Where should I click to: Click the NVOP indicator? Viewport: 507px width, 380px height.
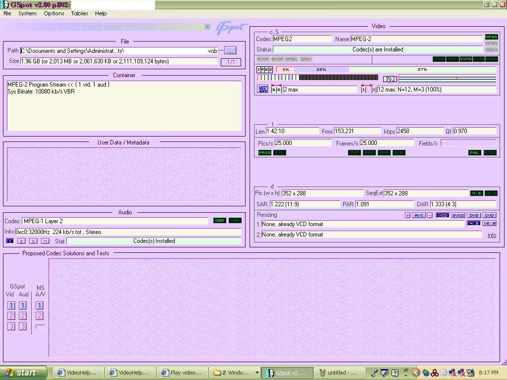tap(263, 59)
